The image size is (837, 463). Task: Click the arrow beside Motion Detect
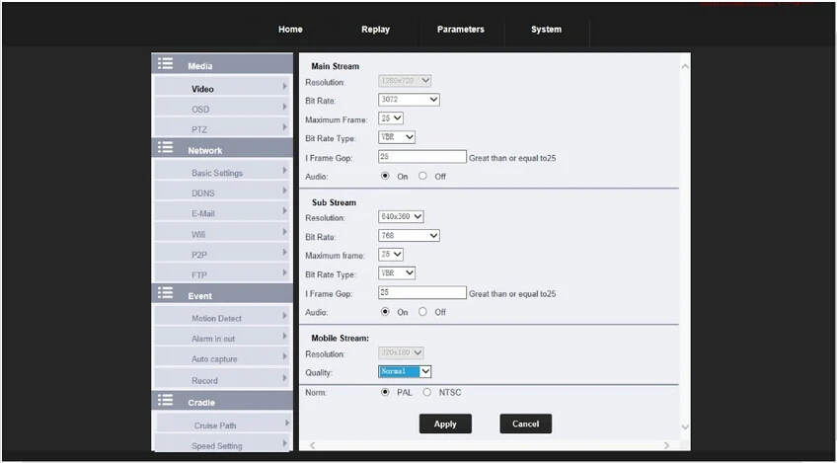285,316
